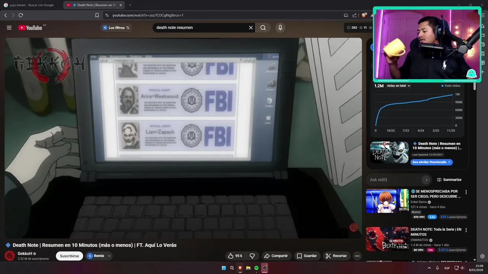
Task: Click the Summarize button
Action: point(449,180)
